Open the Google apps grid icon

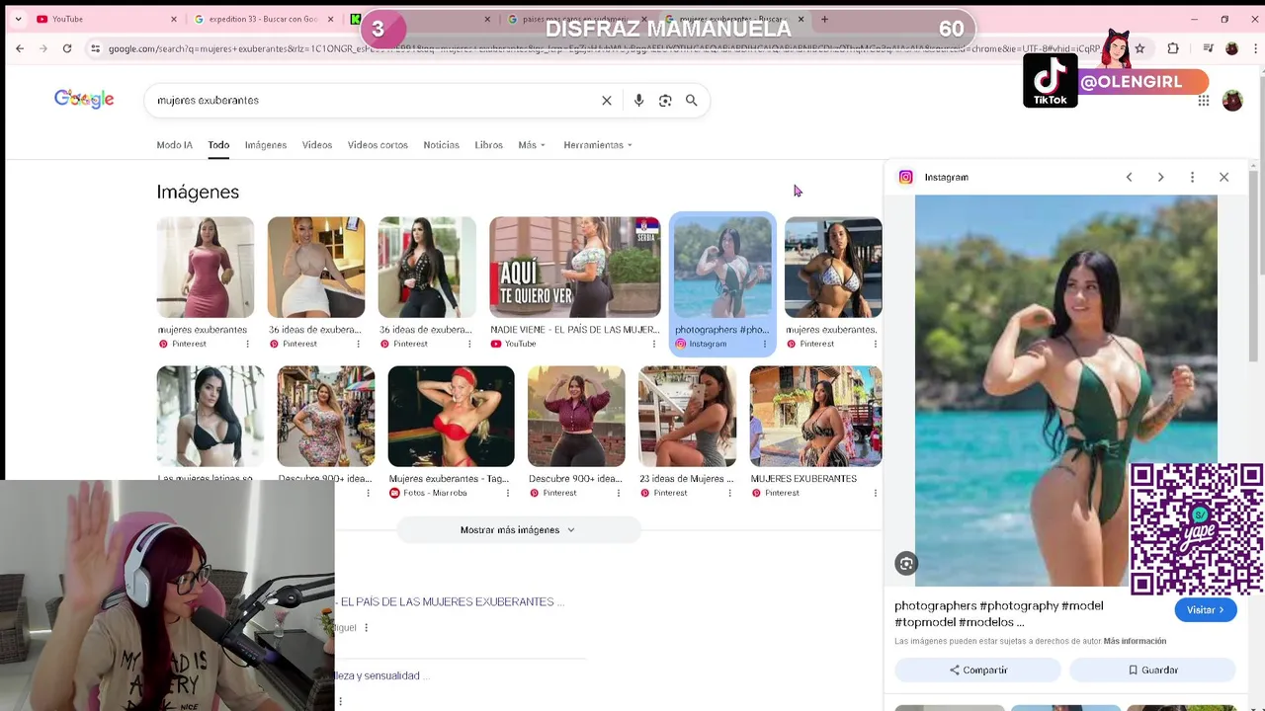[x=1203, y=101]
